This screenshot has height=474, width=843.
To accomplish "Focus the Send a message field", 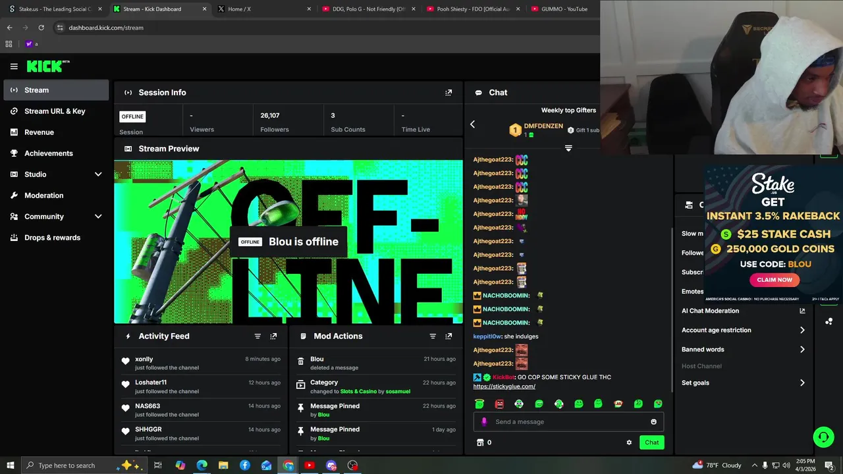I will [568, 422].
